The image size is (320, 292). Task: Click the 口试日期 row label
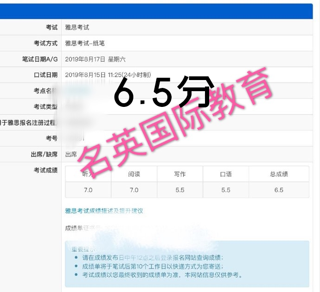point(45,75)
